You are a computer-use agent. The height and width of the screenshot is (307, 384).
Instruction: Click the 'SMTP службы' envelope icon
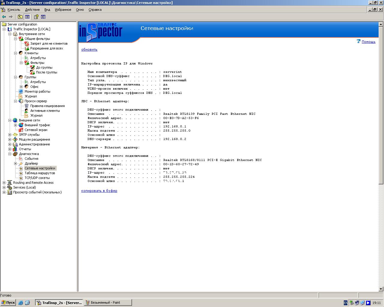[15, 135]
